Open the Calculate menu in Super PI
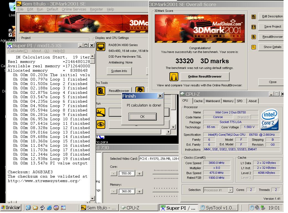 point(18,51)
